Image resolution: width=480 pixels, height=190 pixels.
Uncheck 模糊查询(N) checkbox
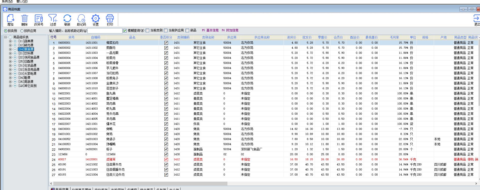pyautogui.click(x=125, y=30)
